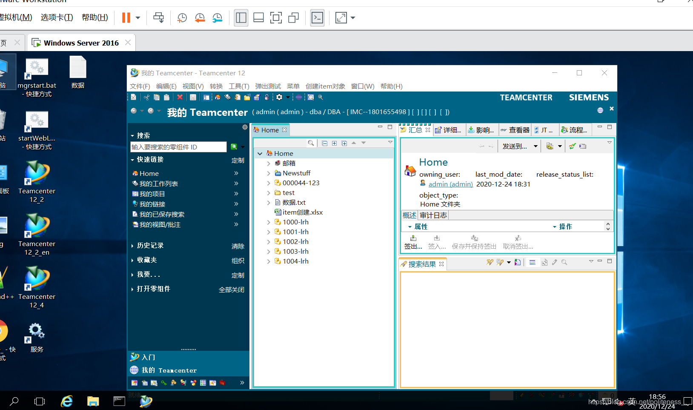Click the red toolbox application icon

(222, 383)
